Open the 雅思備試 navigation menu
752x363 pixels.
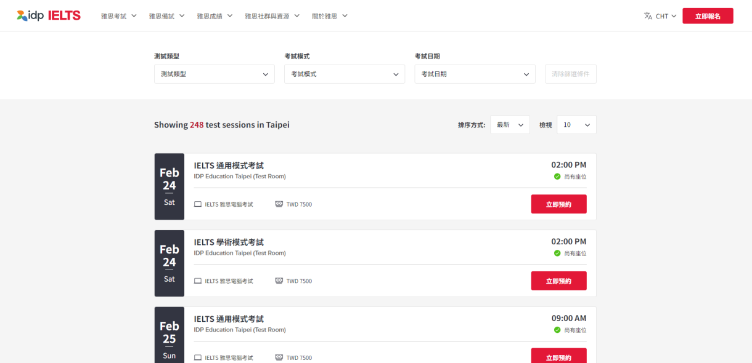[166, 16]
